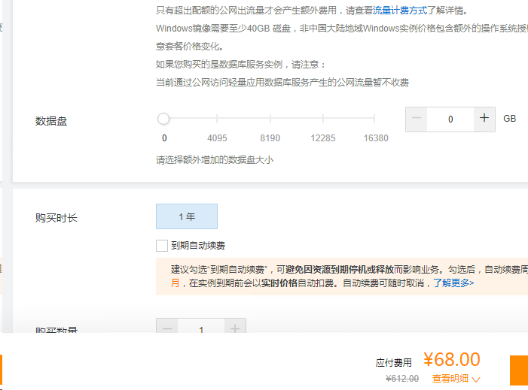Select the 1年 purchase duration
528x390 pixels.
click(x=187, y=216)
